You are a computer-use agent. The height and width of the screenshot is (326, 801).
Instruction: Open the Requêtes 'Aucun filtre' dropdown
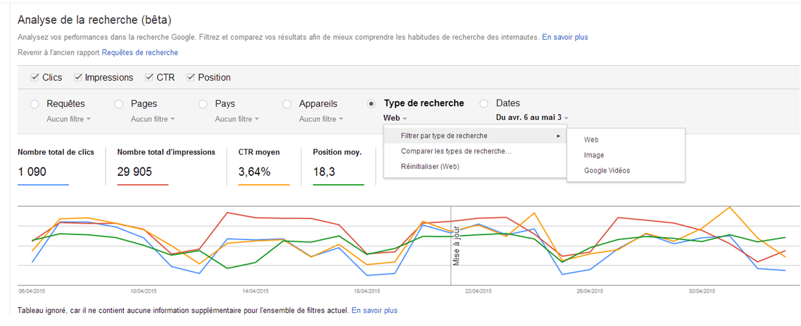pyautogui.click(x=68, y=119)
